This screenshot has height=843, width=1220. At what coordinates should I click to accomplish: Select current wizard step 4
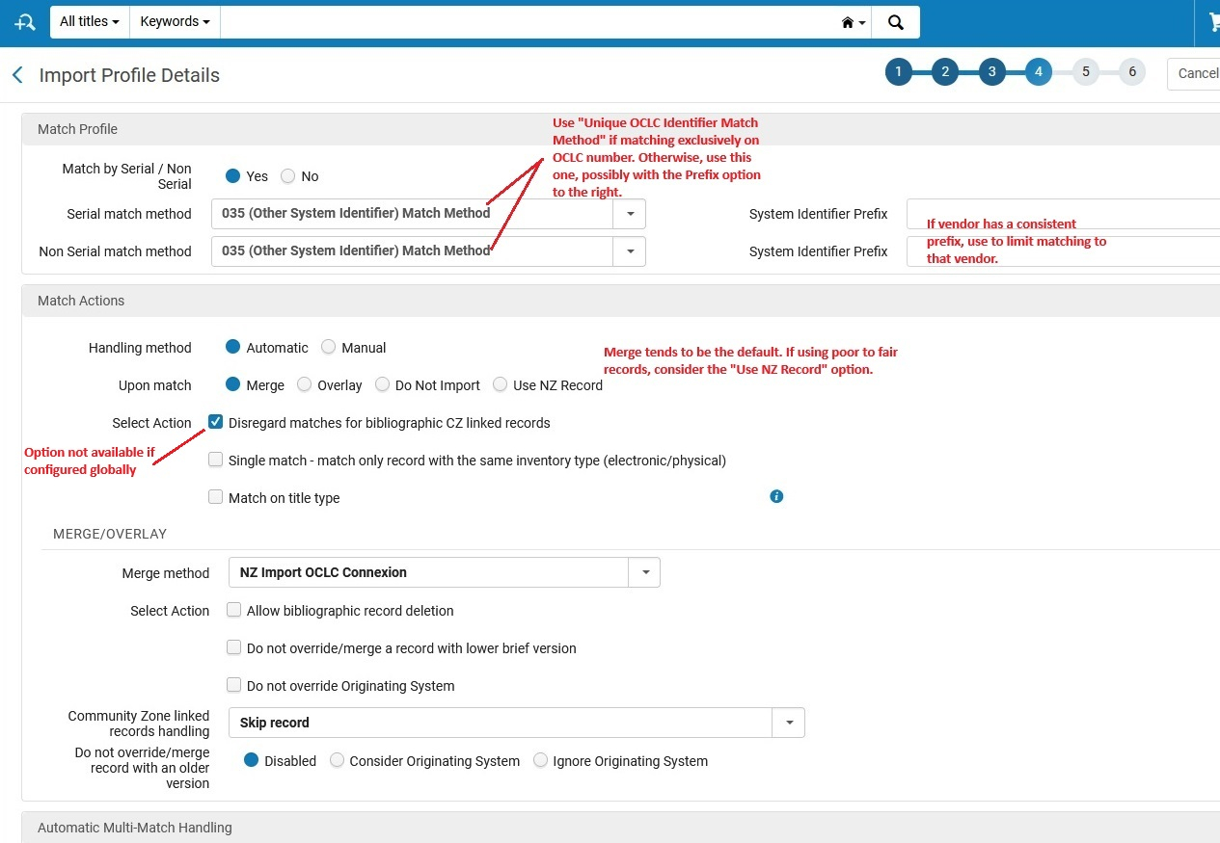[1039, 72]
